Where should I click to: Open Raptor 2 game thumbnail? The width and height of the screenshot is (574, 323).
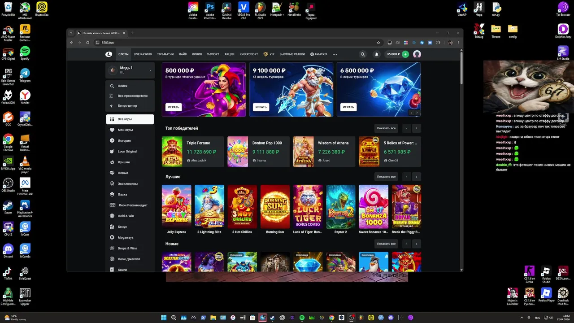pos(341,207)
